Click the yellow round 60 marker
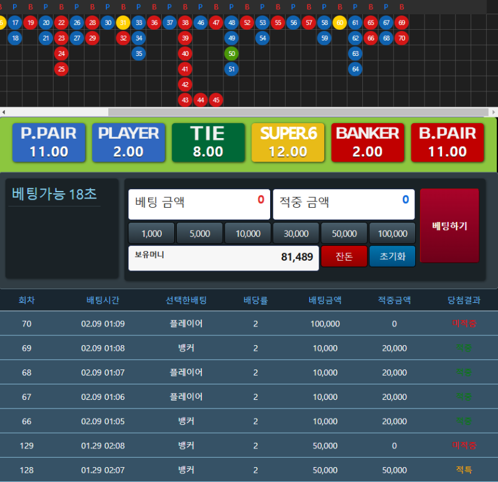The width and height of the screenshot is (498, 482). (340, 22)
